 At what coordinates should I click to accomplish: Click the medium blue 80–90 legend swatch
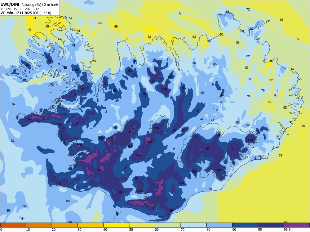pos(219,225)
